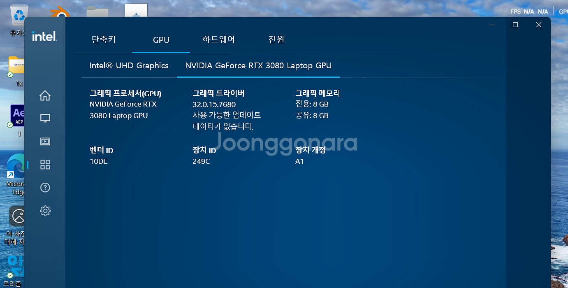Open the Home panel in Intel Graphics Command Center
Screen dimensions: 568x288
pyautogui.click(x=45, y=95)
